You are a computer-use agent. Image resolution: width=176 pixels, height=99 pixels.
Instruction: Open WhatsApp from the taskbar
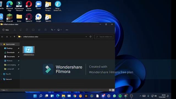[114, 96]
